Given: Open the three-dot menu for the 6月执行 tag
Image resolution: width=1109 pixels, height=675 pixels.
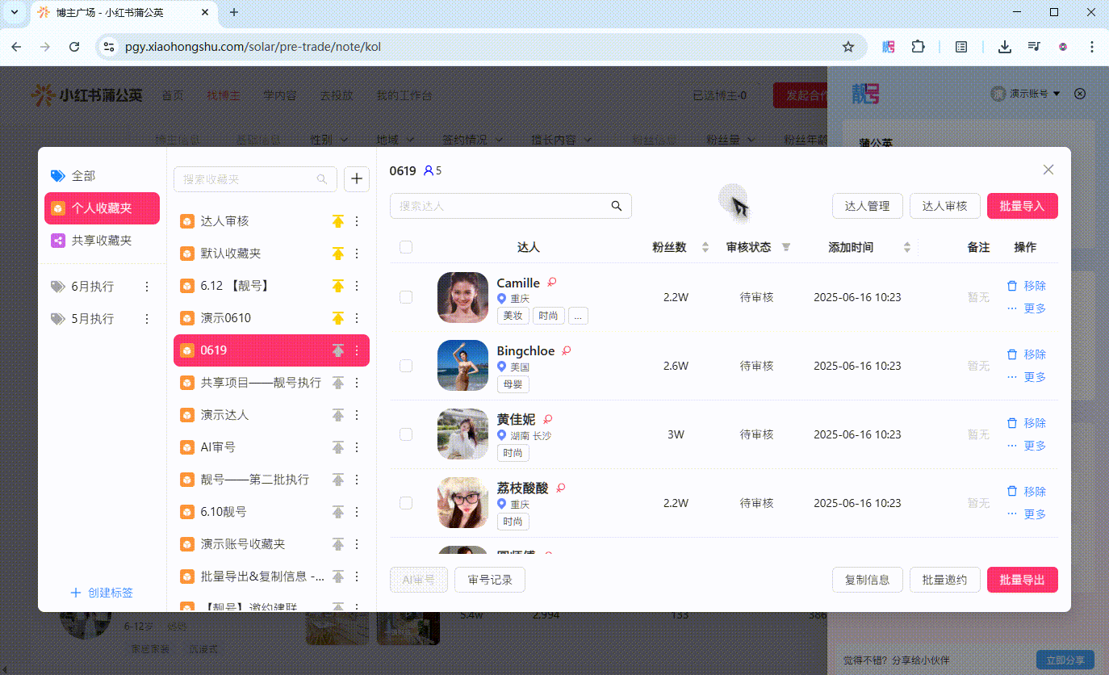Looking at the screenshot, I should (x=147, y=287).
